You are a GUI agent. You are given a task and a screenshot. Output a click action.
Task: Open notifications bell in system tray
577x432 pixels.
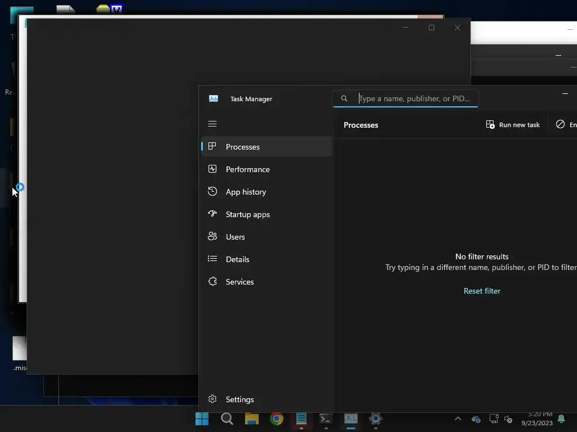561,418
